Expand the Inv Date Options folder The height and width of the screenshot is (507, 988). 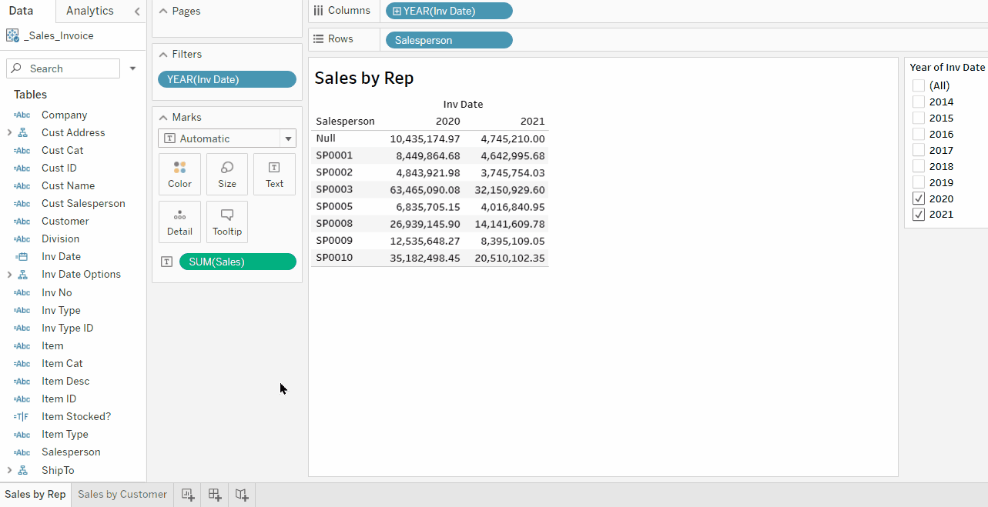9,275
